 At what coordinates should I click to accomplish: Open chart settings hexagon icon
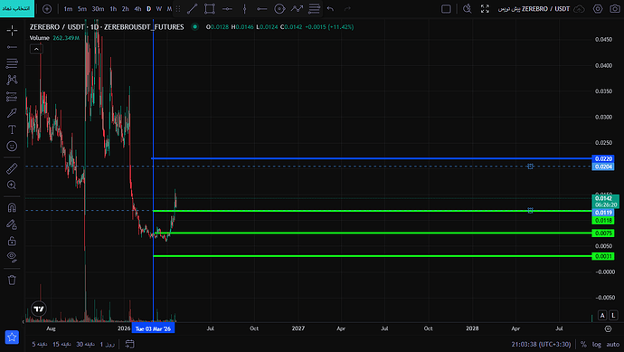click(x=598, y=9)
